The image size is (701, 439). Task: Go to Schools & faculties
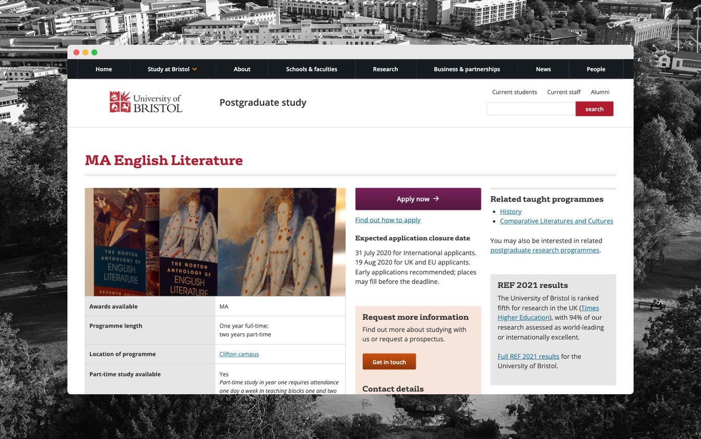(x=311, y=69)
